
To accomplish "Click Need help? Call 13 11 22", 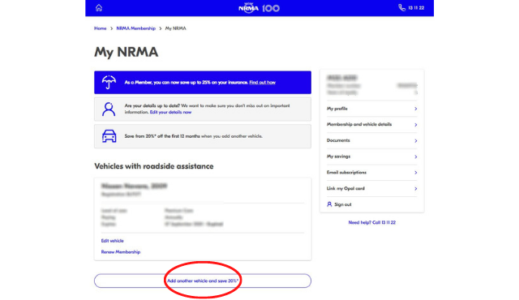I will [x=371, y=223].
